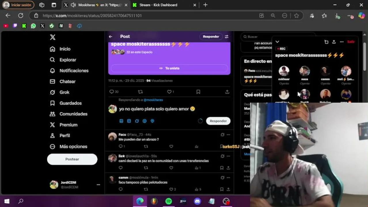Click the Te uniste button on the Space card

169,68
